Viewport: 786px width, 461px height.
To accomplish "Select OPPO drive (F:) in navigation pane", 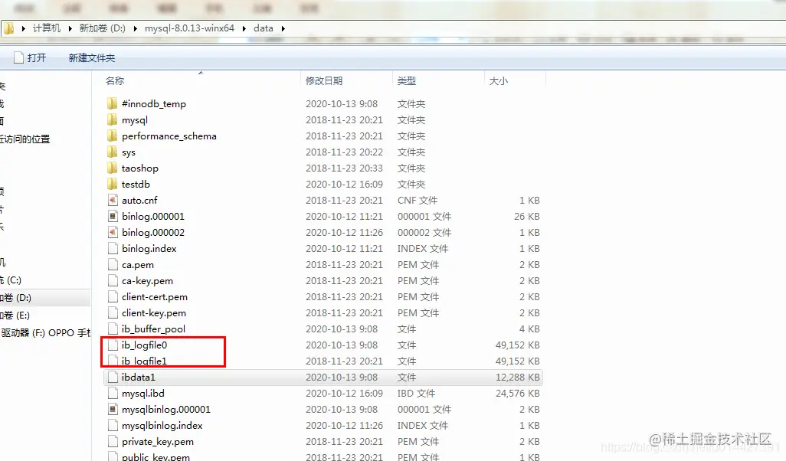I will 45,332.
